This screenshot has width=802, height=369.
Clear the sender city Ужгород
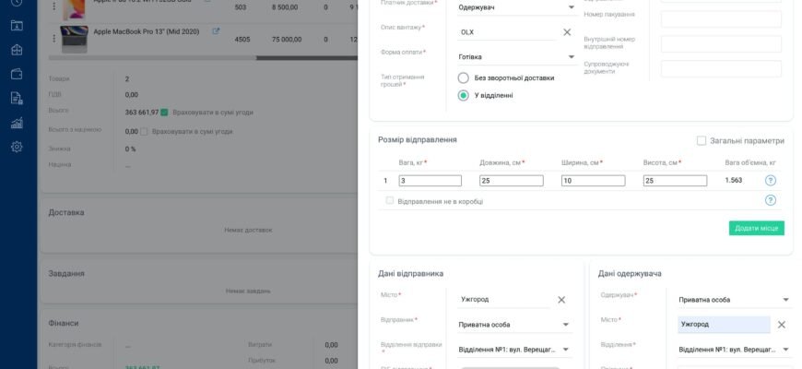click(x=561, y=300)
